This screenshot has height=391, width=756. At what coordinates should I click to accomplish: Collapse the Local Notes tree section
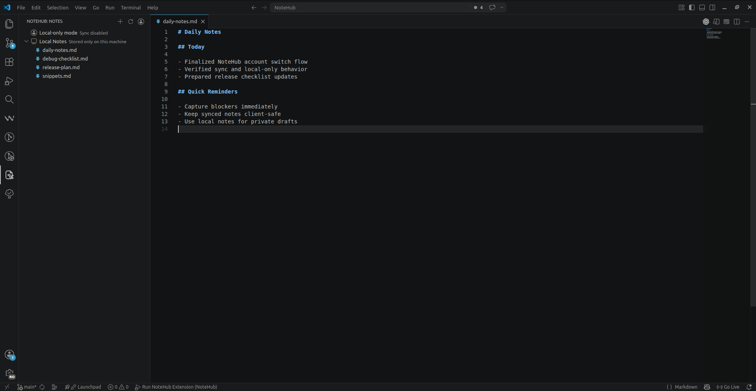tap(26, 41)
